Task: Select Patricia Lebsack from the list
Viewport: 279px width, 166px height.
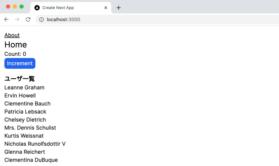Action: 25,111
